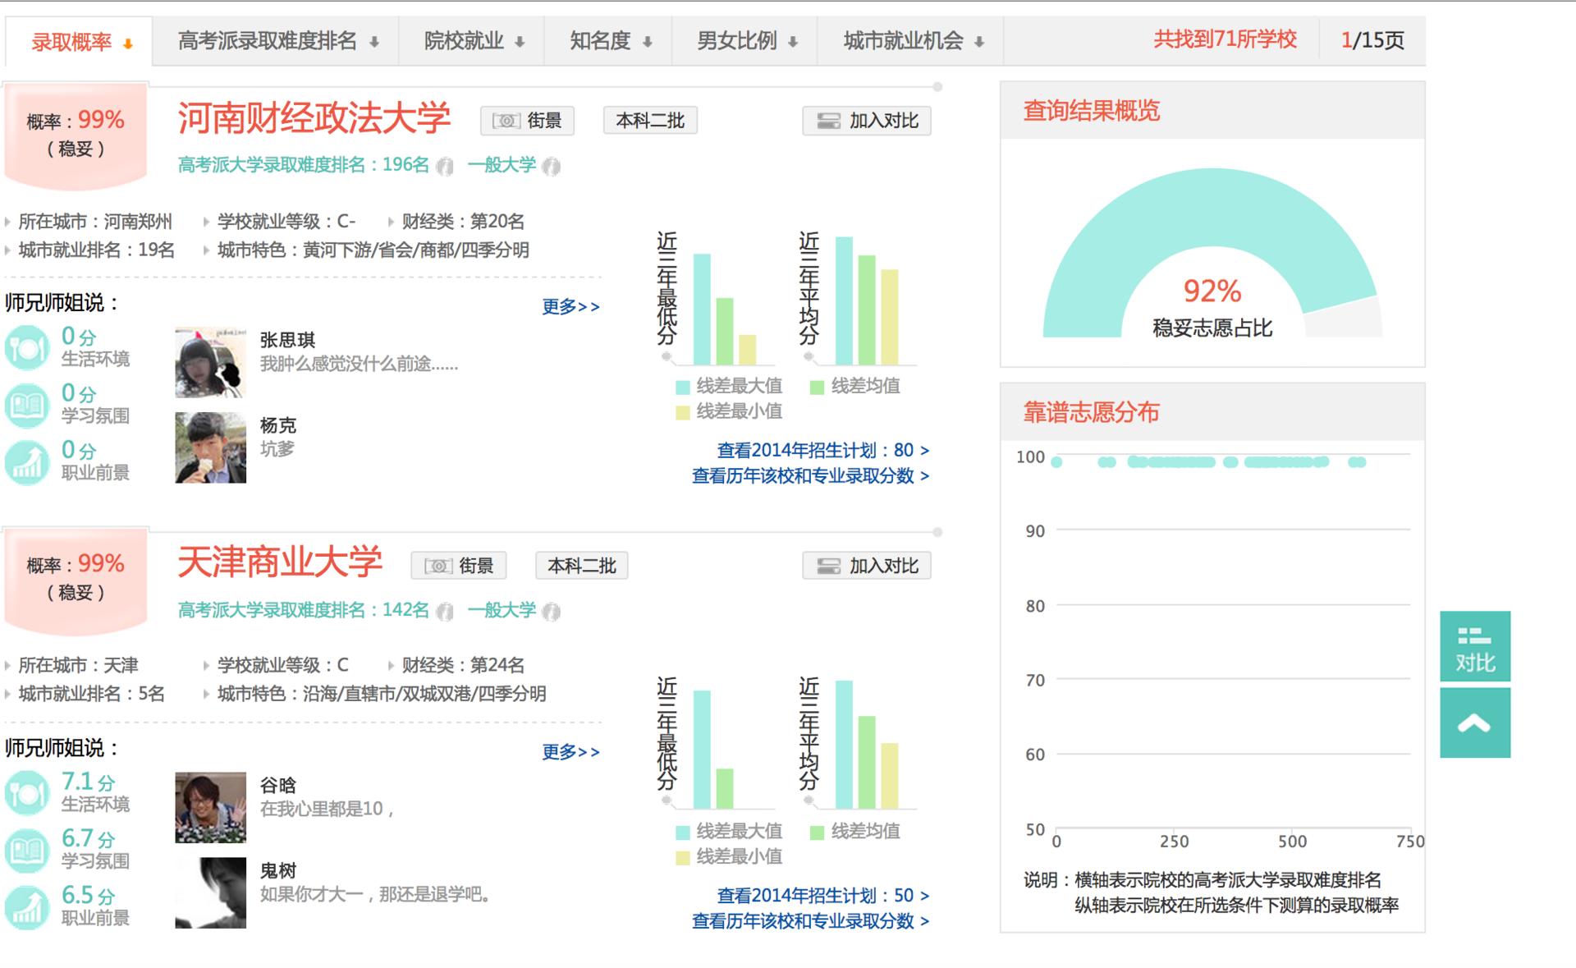This screenshot has height=968, width=1576.
Task: Click 生活环境 icon under 天津商业大学
Action: tap(27, 793)
